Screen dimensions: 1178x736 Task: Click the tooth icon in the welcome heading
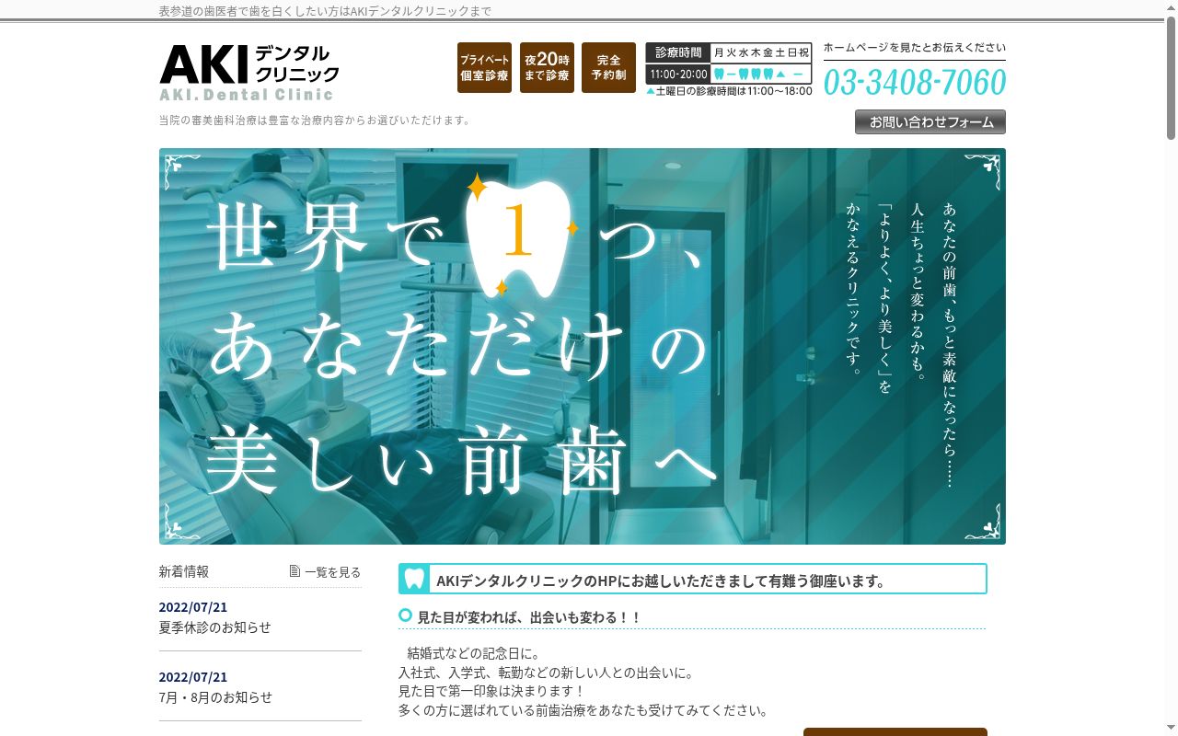point(415,579)
